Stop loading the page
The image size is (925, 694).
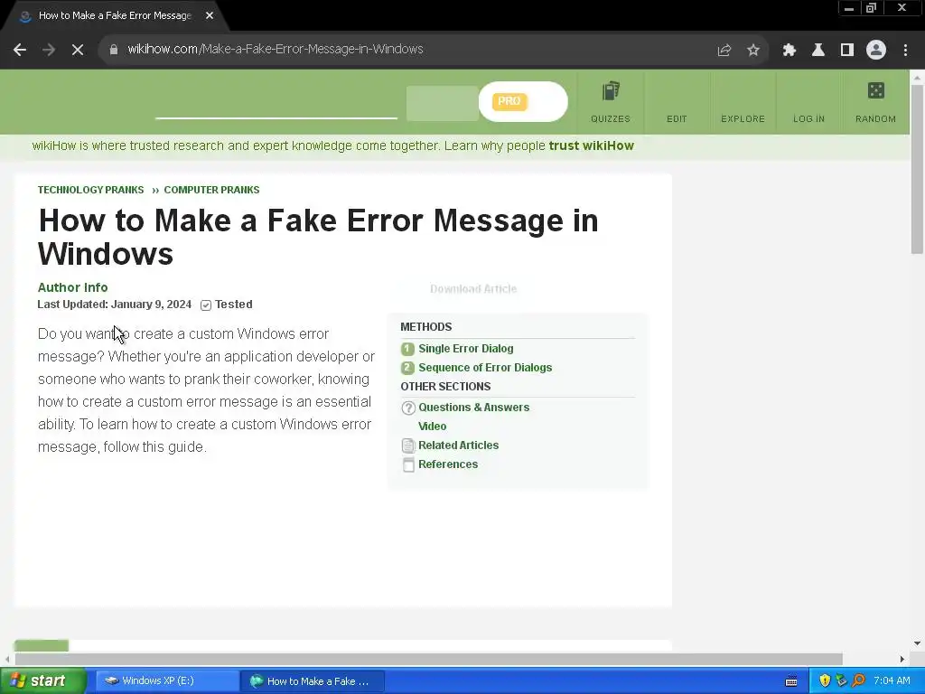click(78, 50)
